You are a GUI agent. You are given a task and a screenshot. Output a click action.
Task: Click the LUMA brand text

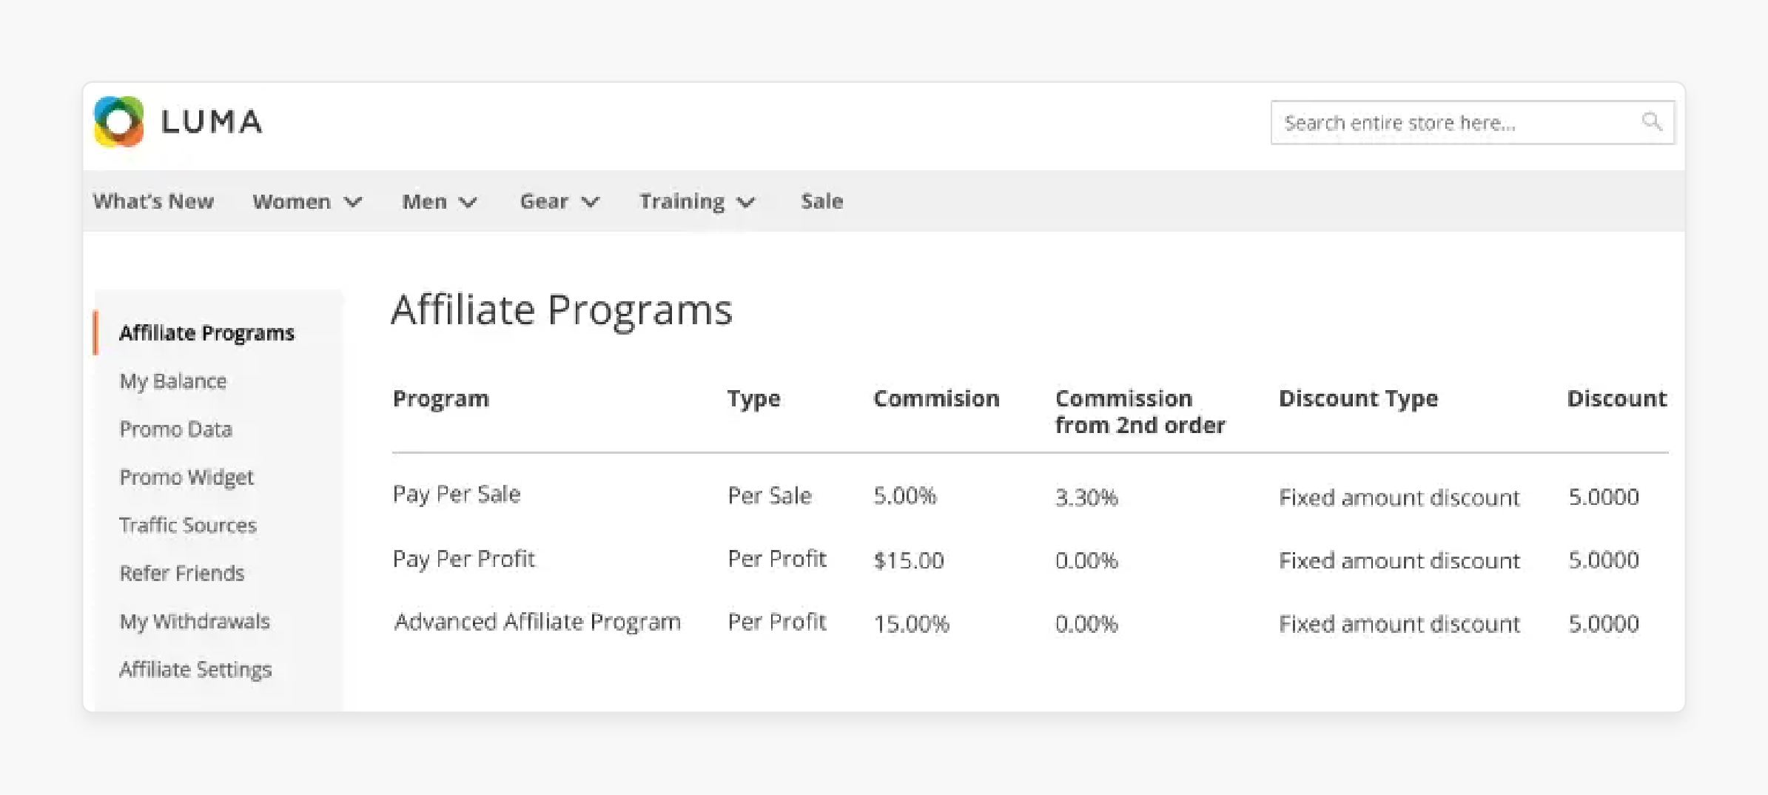click(212, 122)
